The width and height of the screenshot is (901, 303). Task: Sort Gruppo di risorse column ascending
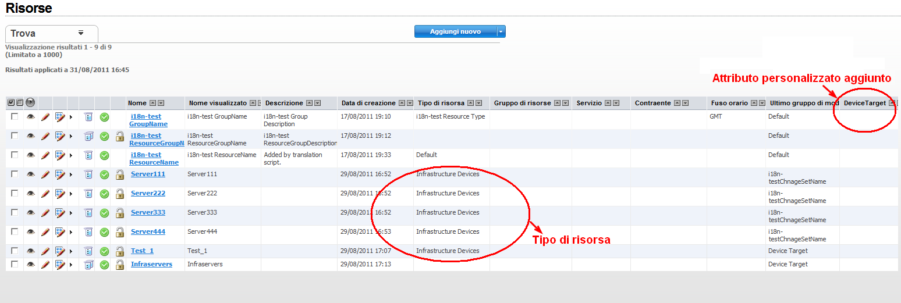pyautogui.click(x=557, y=103)
